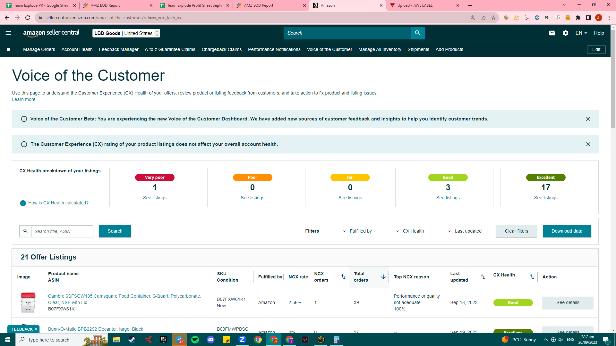Click the Good CX Health badge for Cambro
Viewport: 616px width, 346px height.
pyautogui.click(x=513, y=303)
